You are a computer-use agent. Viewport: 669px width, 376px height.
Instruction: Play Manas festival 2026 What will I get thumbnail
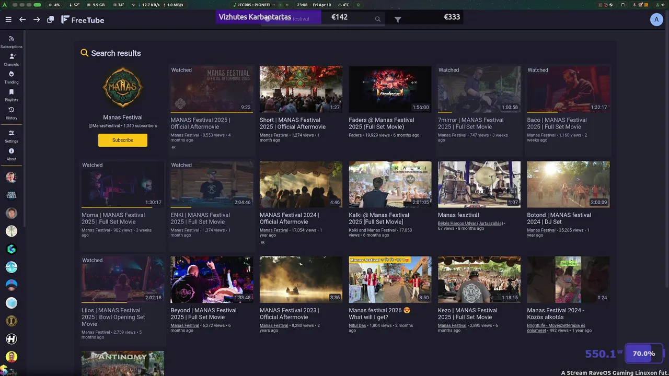click(x=390, y=279)
